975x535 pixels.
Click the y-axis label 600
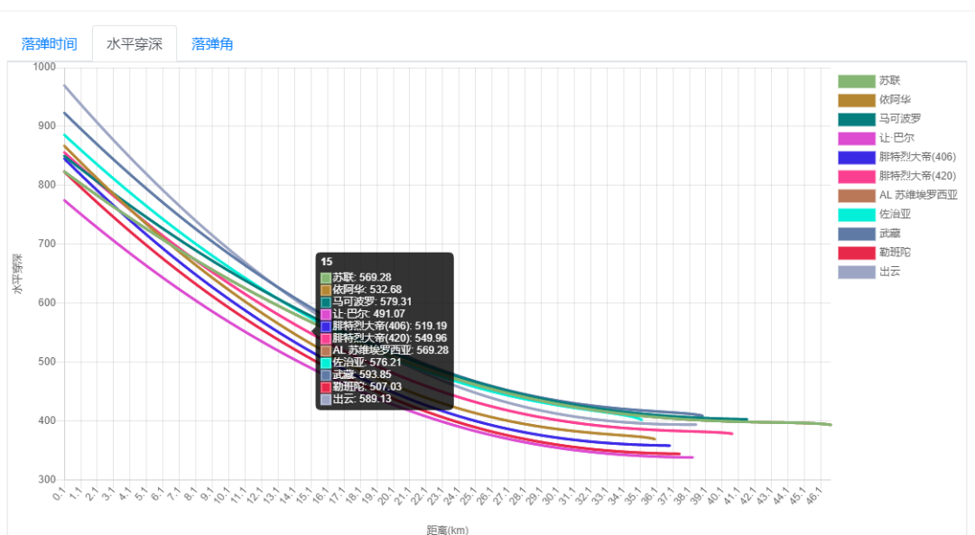click(47, 303)
